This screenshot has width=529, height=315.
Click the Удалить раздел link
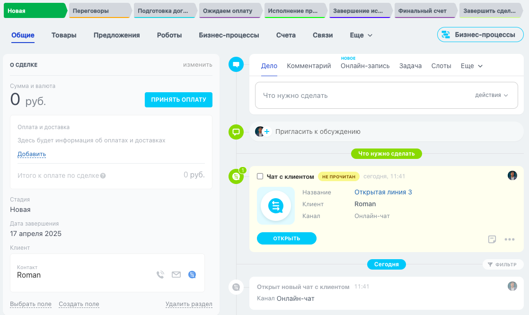click(189, 304)
